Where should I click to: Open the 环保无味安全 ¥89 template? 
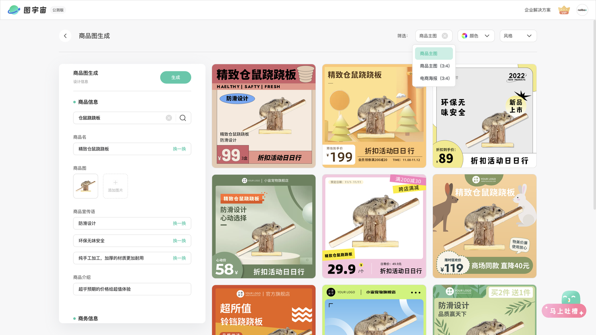(484, 116)
